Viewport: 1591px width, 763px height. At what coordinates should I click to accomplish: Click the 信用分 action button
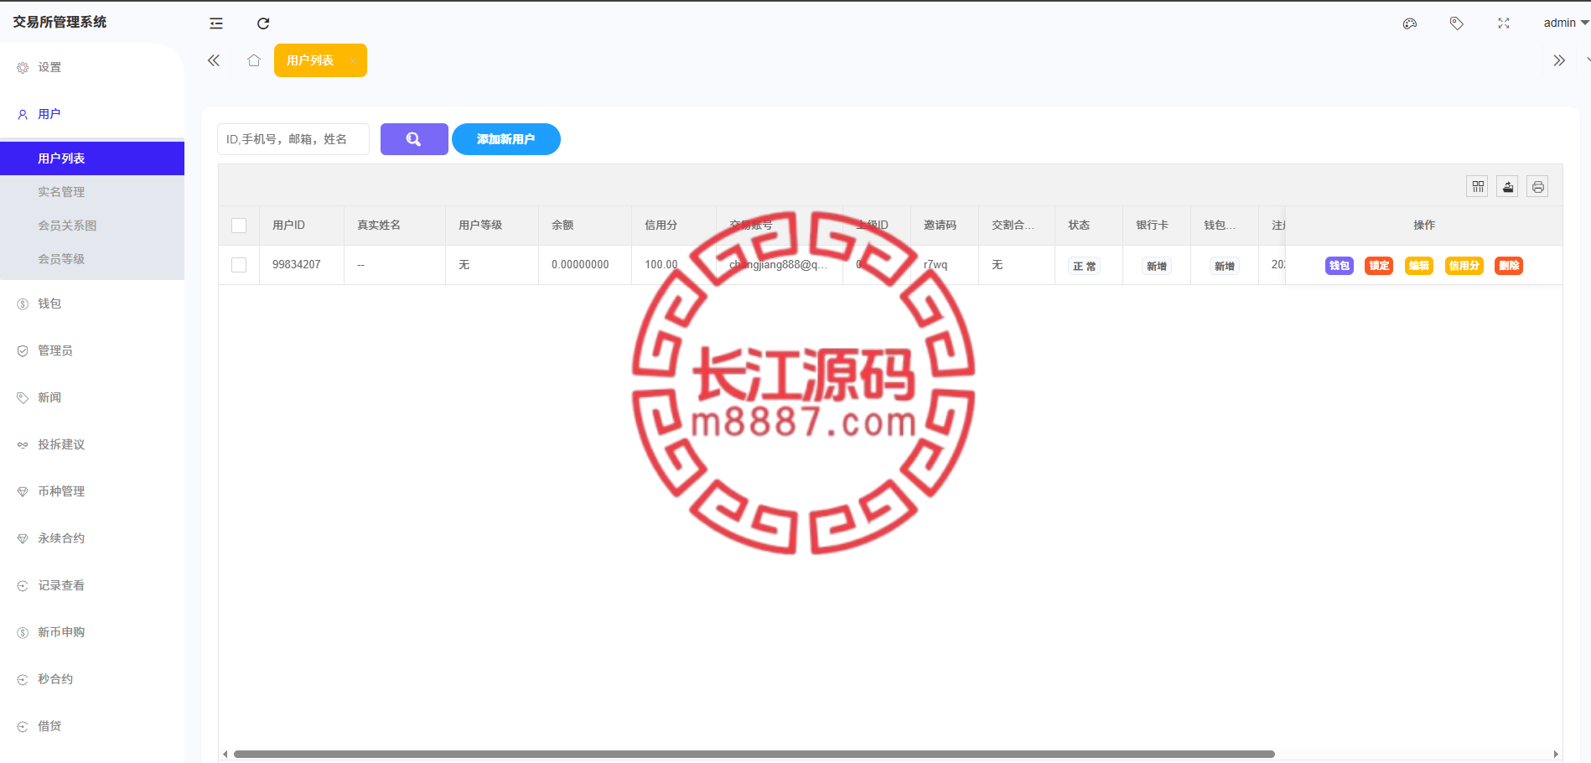coord(1464,266)
